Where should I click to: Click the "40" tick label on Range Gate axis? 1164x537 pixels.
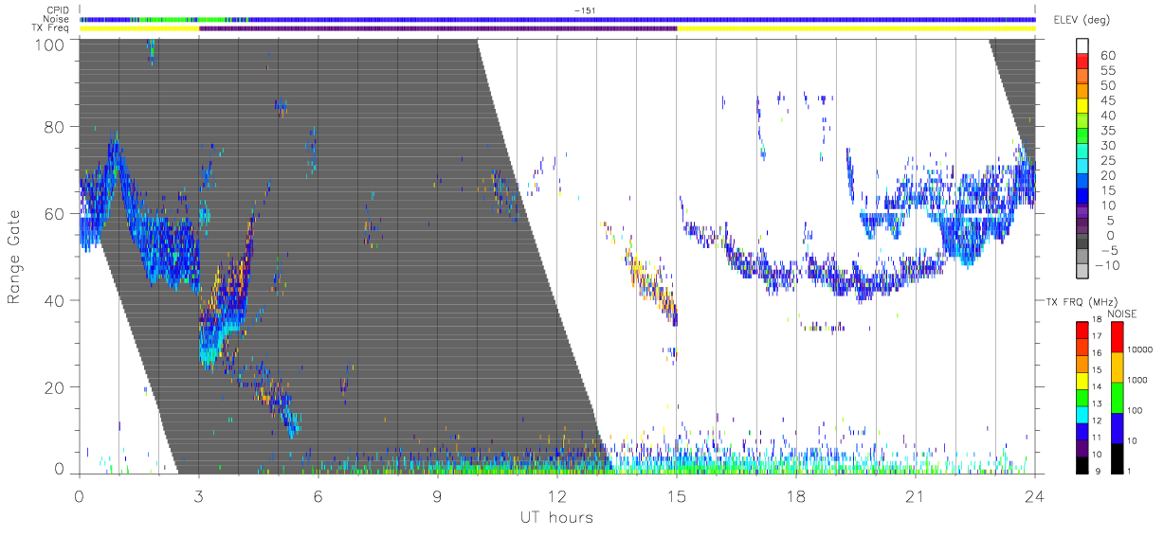click(56, 301)
